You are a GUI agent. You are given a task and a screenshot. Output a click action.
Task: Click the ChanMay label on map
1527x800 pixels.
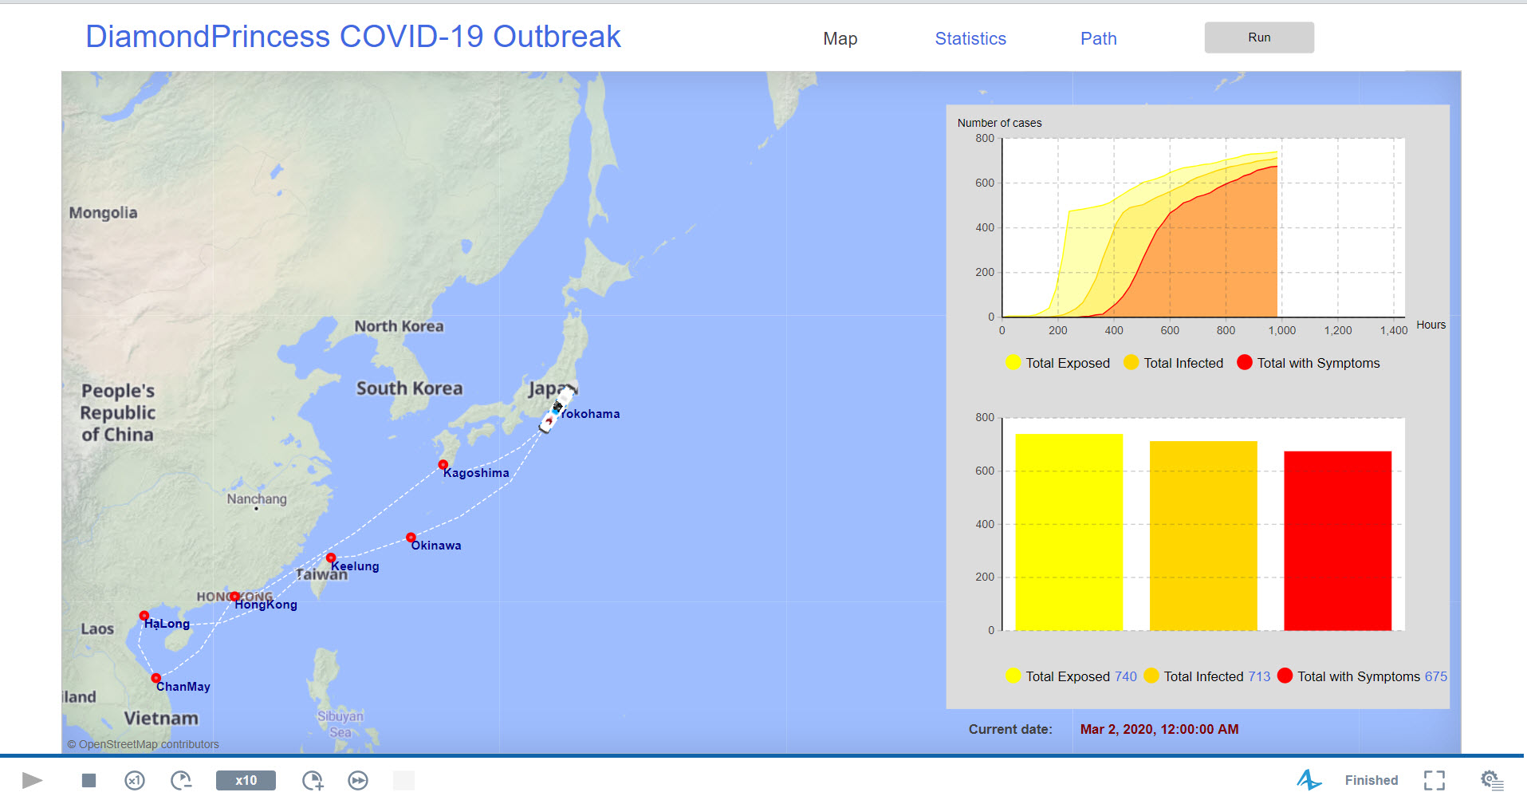point(183,687)
